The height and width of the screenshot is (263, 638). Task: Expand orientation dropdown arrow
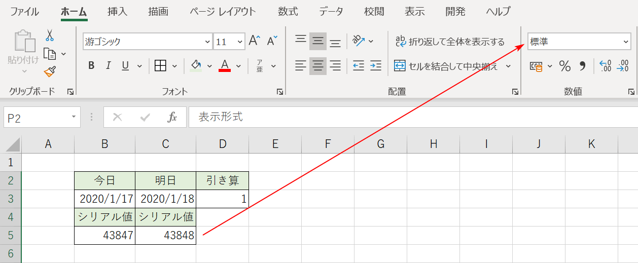coord(371,42)
